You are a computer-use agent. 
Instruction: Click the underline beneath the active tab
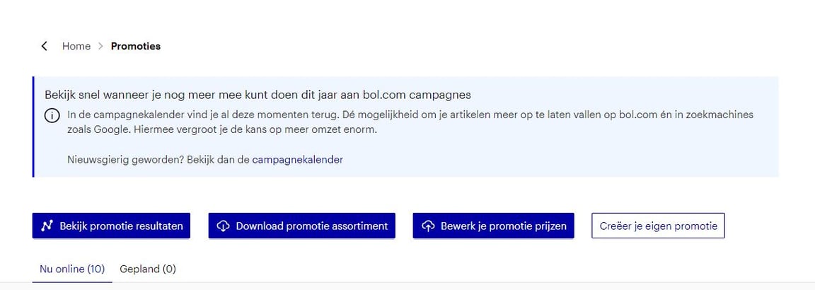[x=72, y=282]
